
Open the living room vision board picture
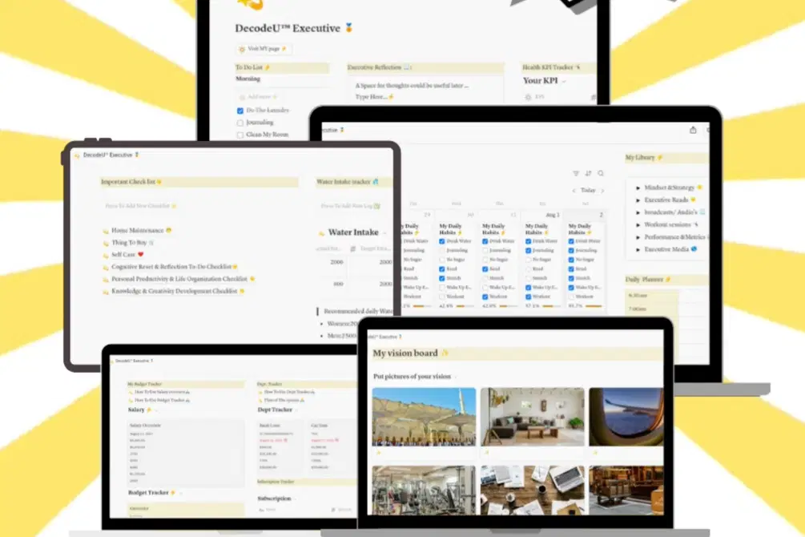(532, 416)
